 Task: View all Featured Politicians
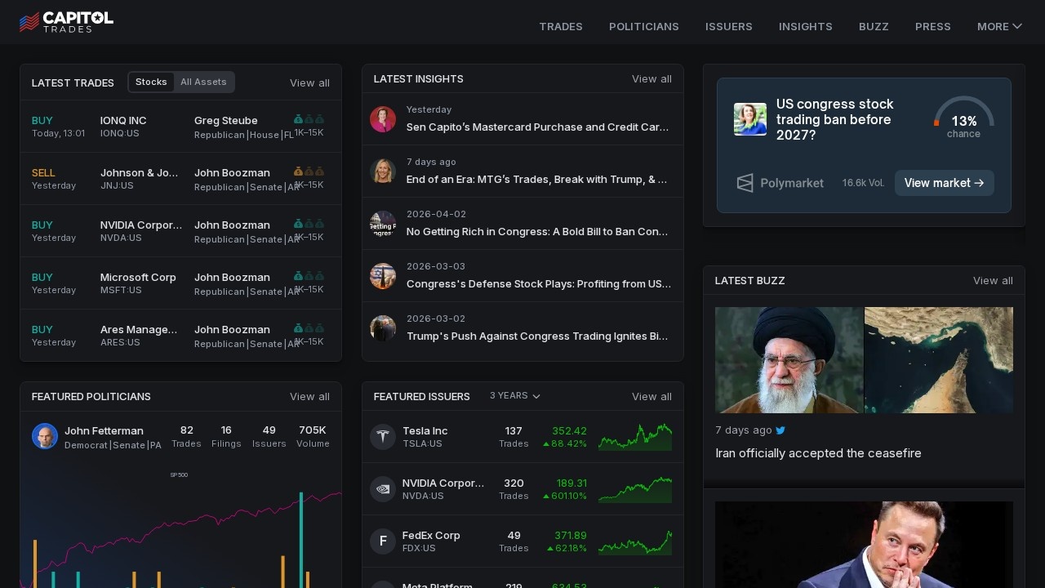(x=309, y=396)
